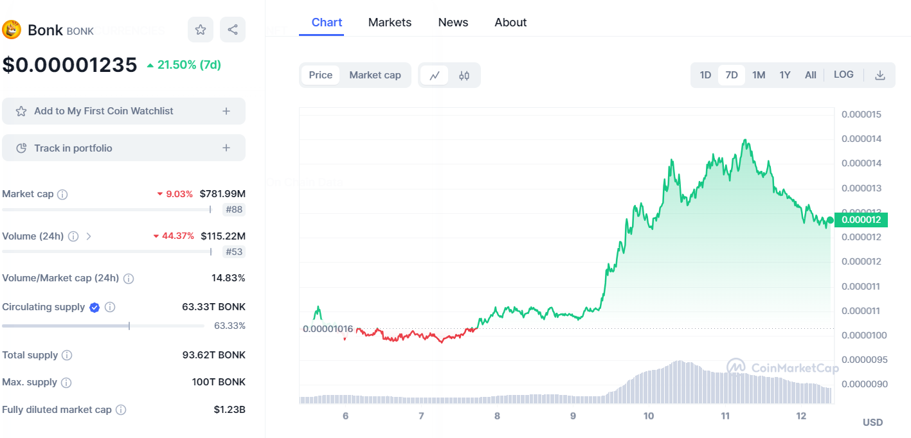
Task: Click the #53 volume rank badge
Action: click(234, 252)
